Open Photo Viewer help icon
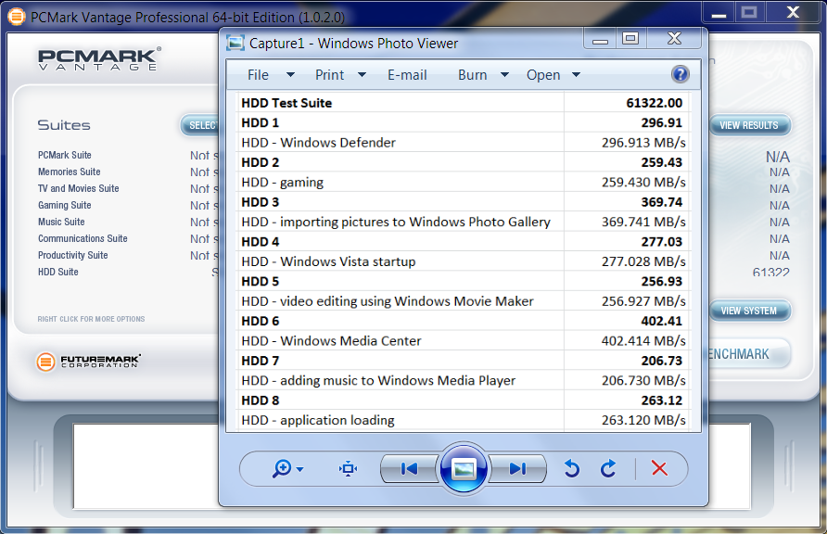The height and width of the screenshot is (534, 827). coord(681,75)
